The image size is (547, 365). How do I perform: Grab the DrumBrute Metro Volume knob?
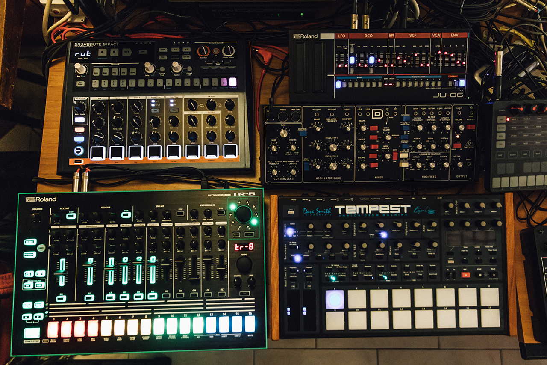coord(79,107)
